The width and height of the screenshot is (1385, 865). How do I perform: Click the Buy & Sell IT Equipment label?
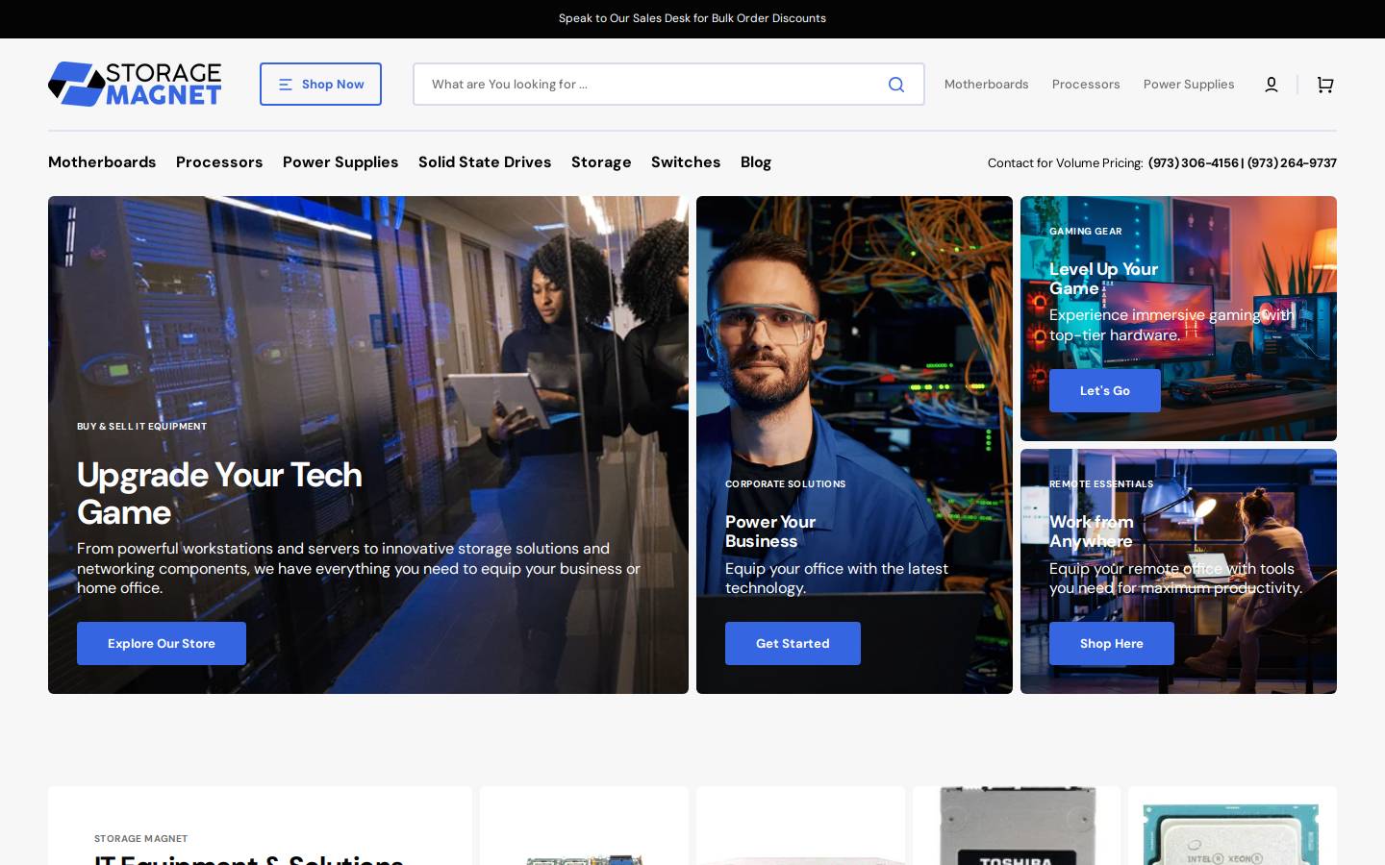142,427
